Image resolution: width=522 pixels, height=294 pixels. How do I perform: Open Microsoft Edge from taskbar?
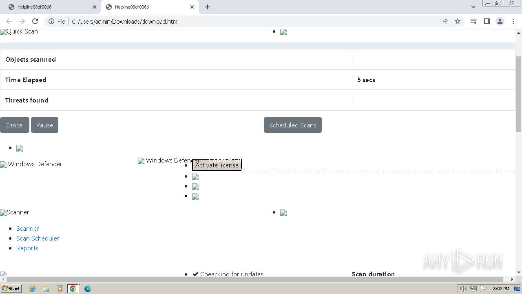[x=88, y=289]
